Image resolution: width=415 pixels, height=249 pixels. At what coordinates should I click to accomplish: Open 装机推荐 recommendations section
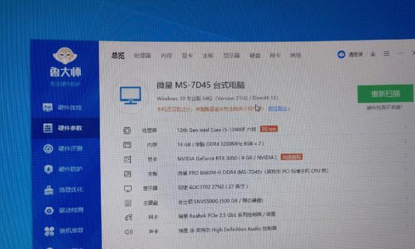point(64,231)
